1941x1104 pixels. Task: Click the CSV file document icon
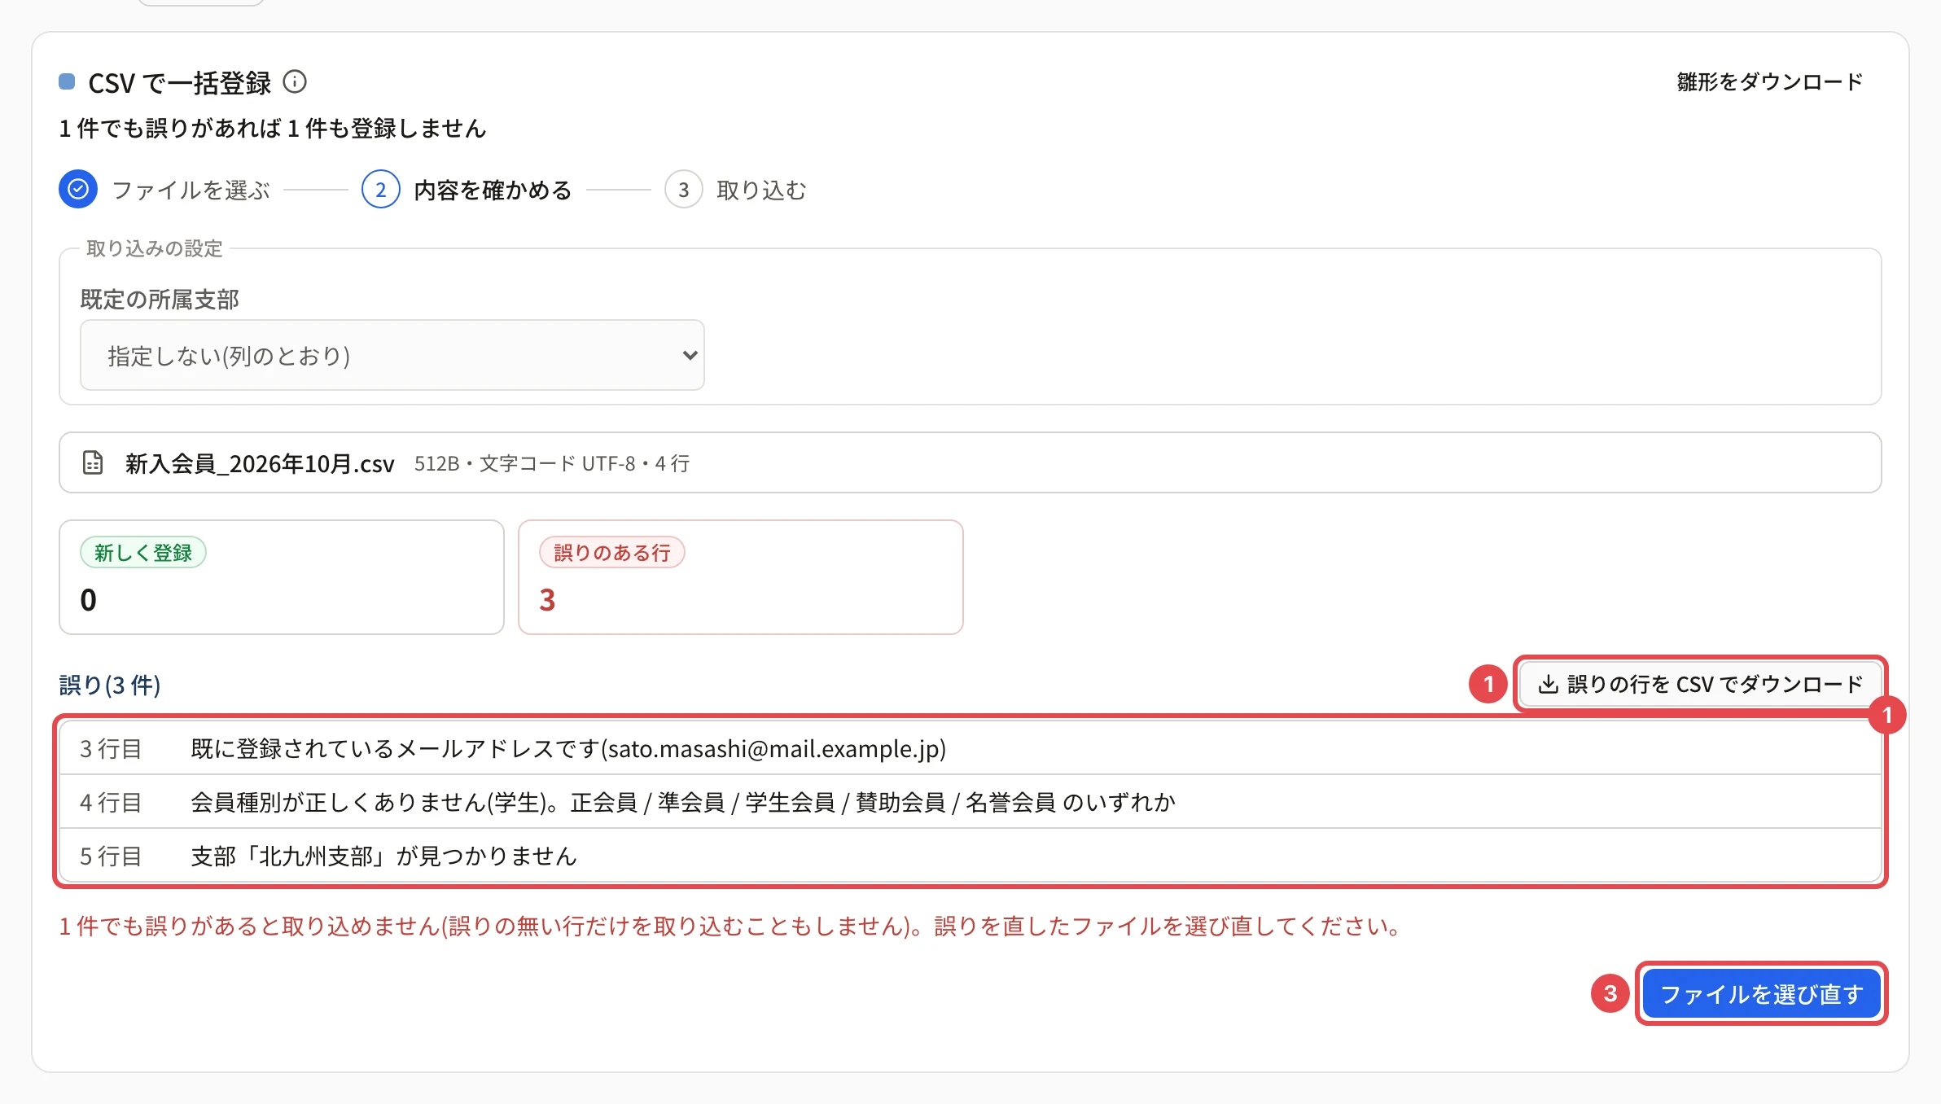point(93,462)
